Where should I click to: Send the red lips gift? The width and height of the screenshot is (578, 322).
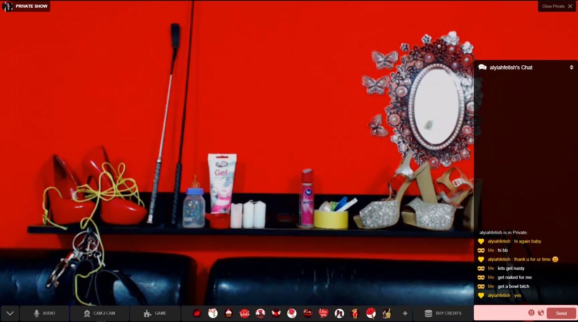[197, 313]
